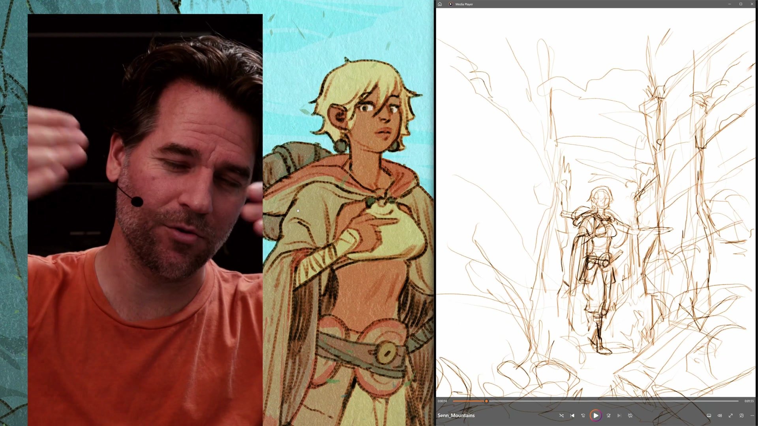Skip forward 30 seconds
This screenshot has height=426, width=758.
[x=608, y=415]
